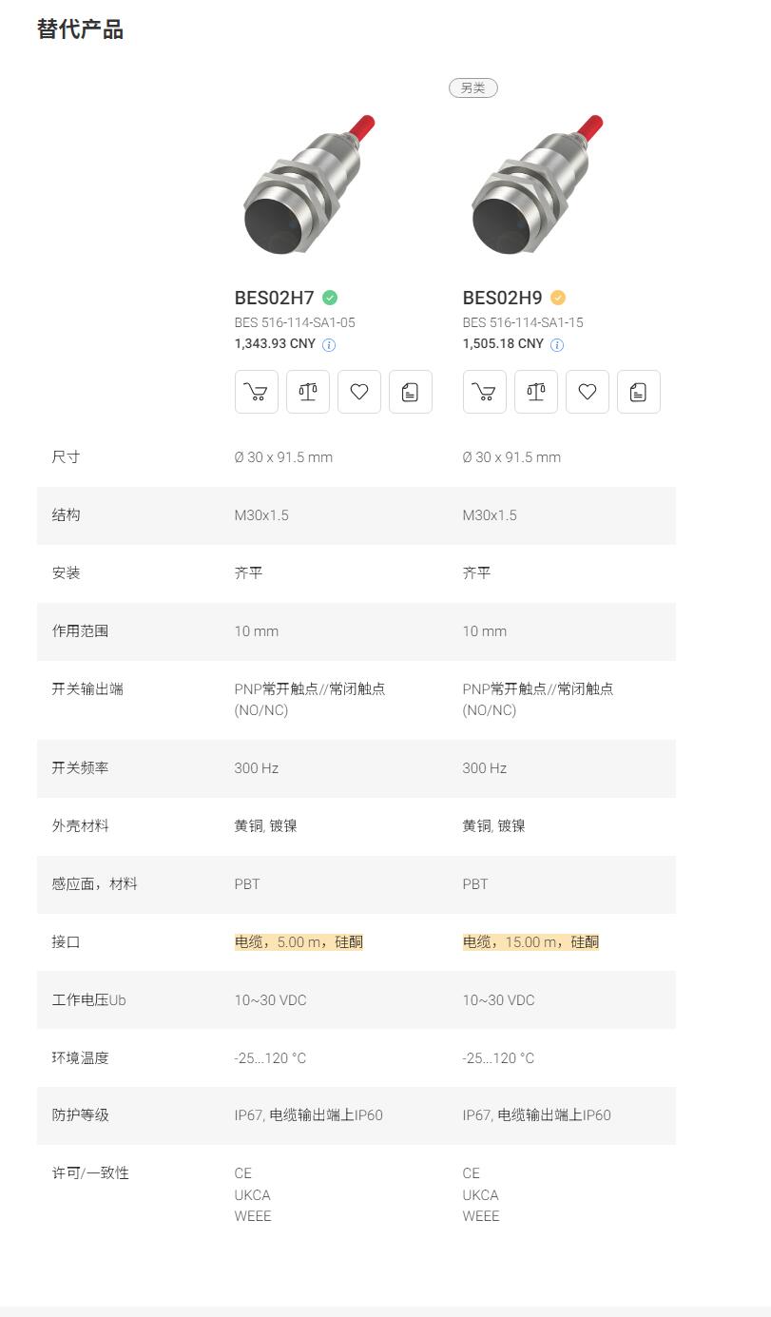The height and width of the screenshot is (1317, 771).
Task: Open BES02H9 datasheet document icon
Action: point(639,392)
